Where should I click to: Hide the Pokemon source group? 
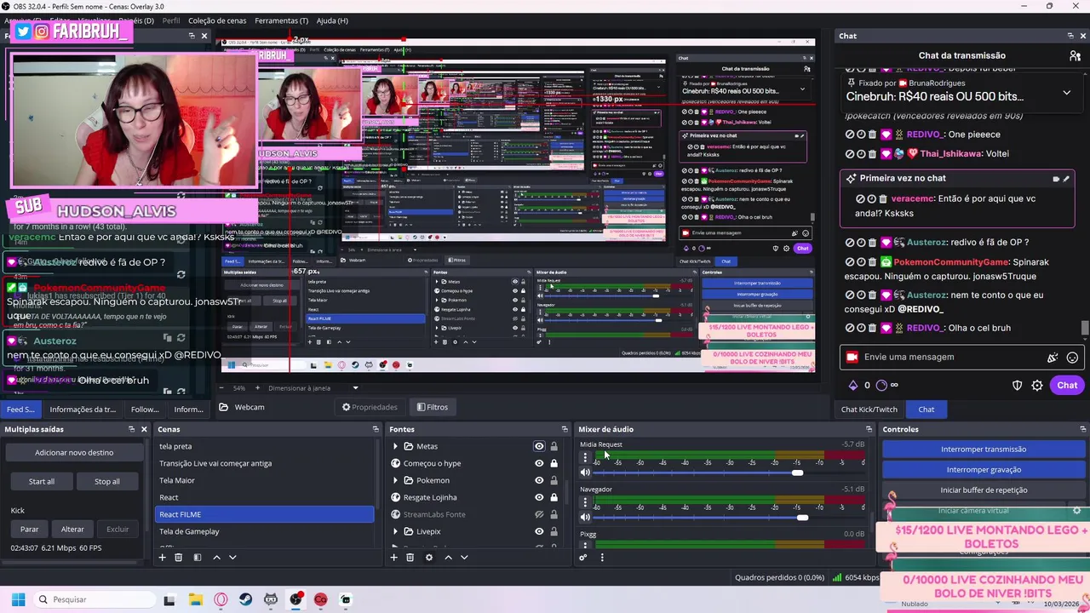pos(539,480)
